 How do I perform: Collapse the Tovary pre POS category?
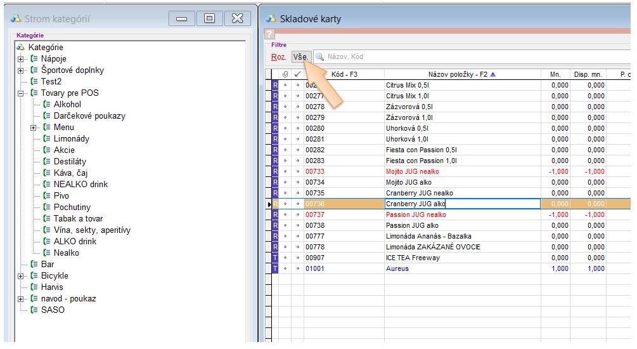point(21,93)
